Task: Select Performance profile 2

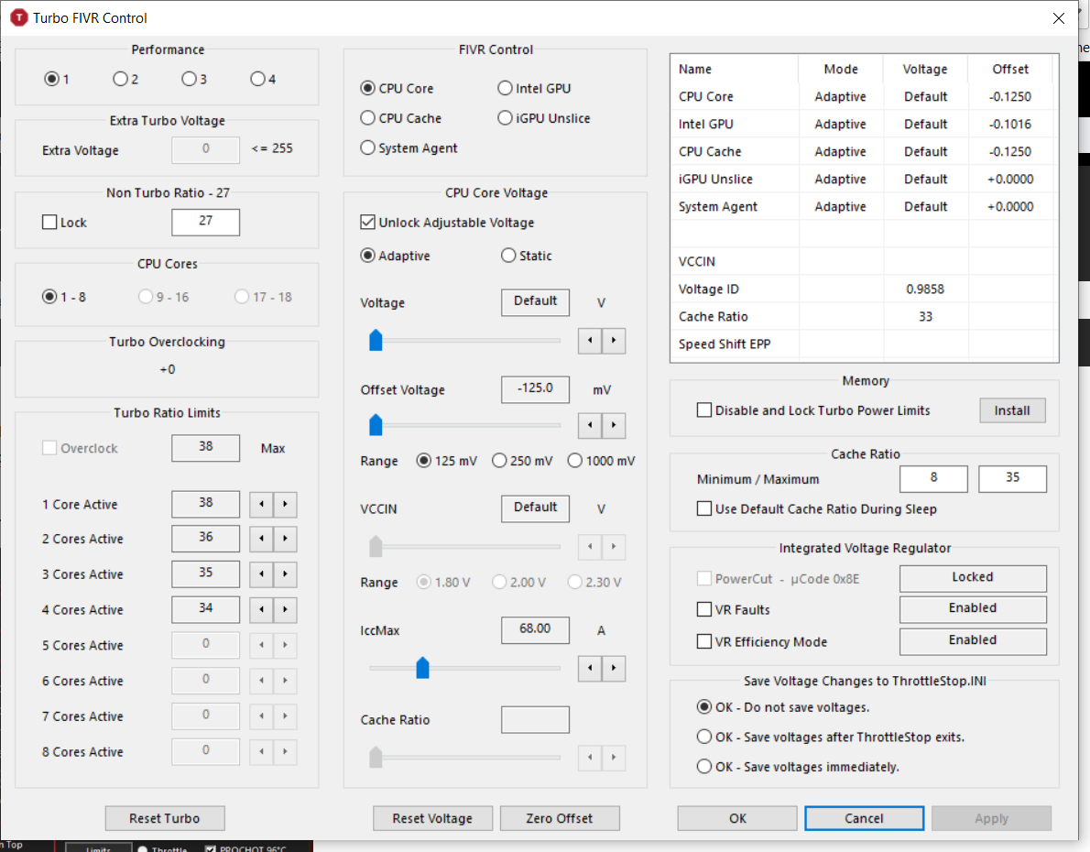Action: click(125, 79)
